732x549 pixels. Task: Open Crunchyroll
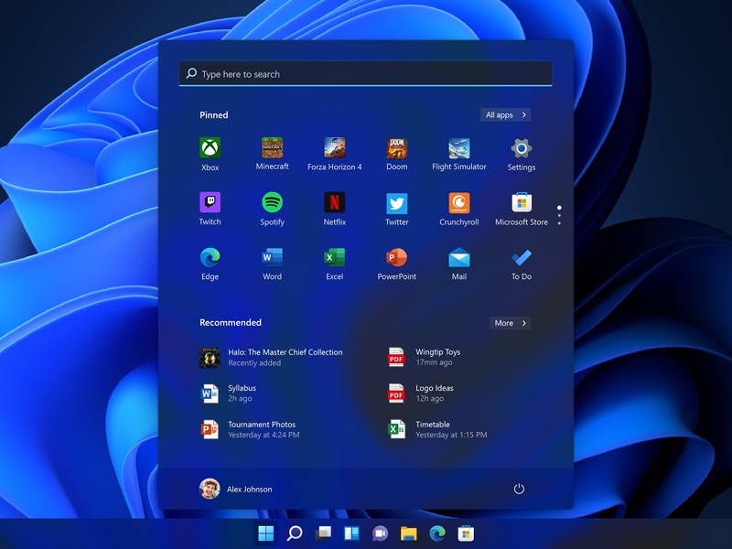click(x=459, y=209)
